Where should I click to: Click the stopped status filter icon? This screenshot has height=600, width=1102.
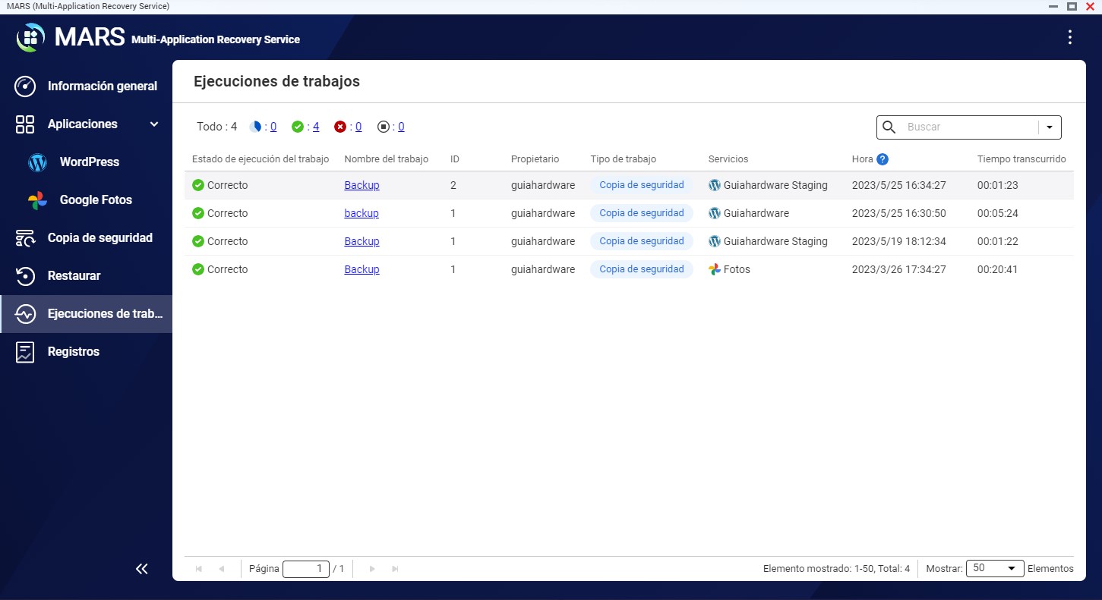click(384, 127)
